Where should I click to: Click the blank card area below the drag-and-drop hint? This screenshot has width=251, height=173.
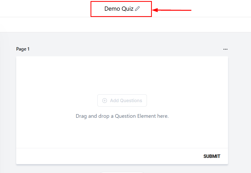tap(122, 134)
